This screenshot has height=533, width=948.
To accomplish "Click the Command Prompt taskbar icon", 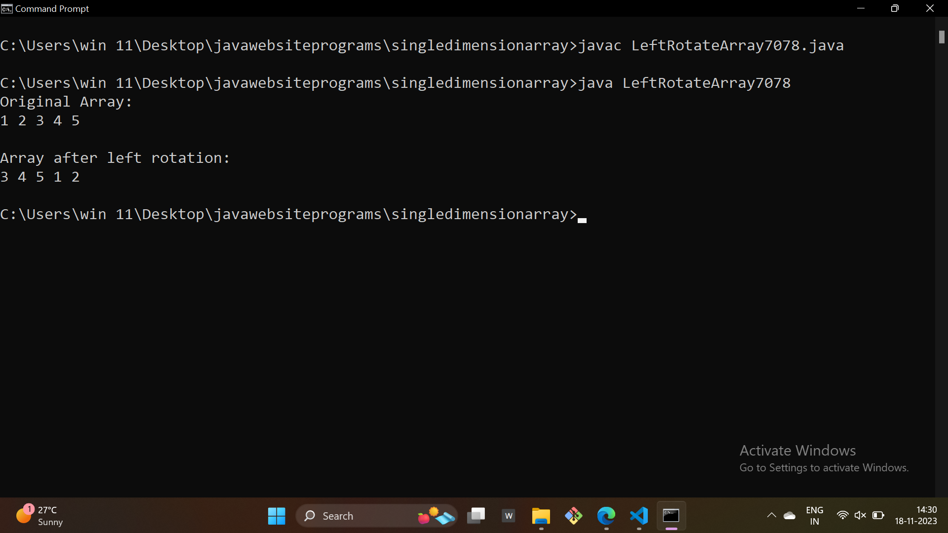I will pyautogui.click(x=671, y=516).
